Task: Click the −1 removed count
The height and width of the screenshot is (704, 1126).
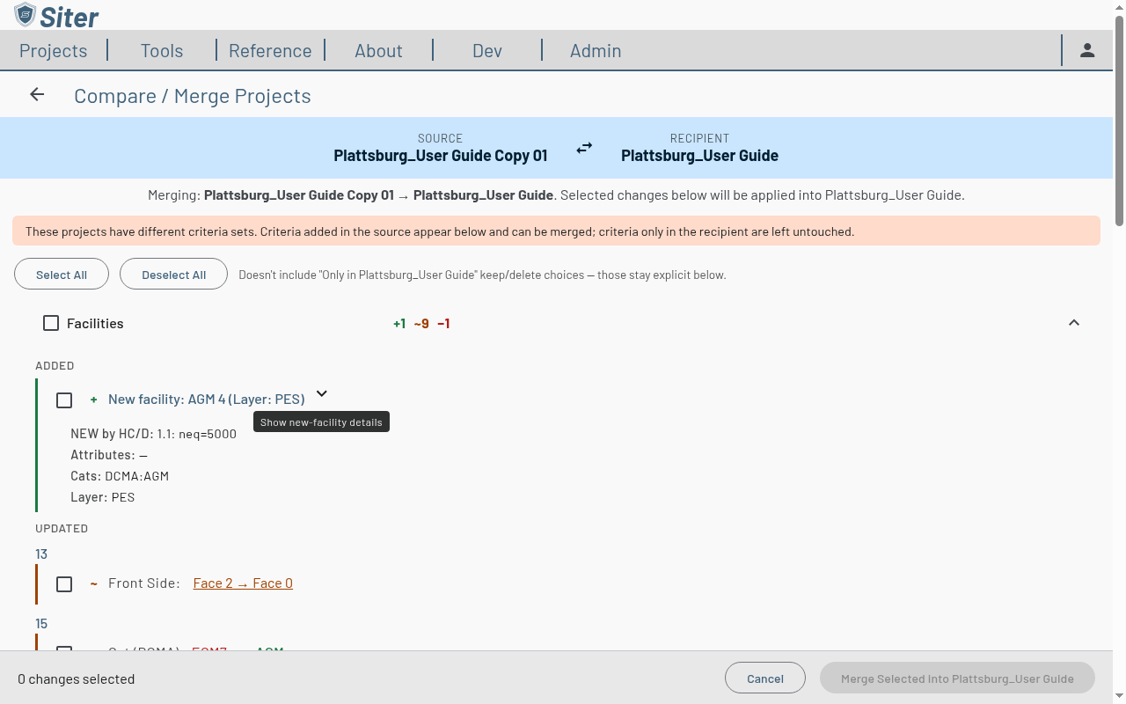Action: (x=443, y=324)
